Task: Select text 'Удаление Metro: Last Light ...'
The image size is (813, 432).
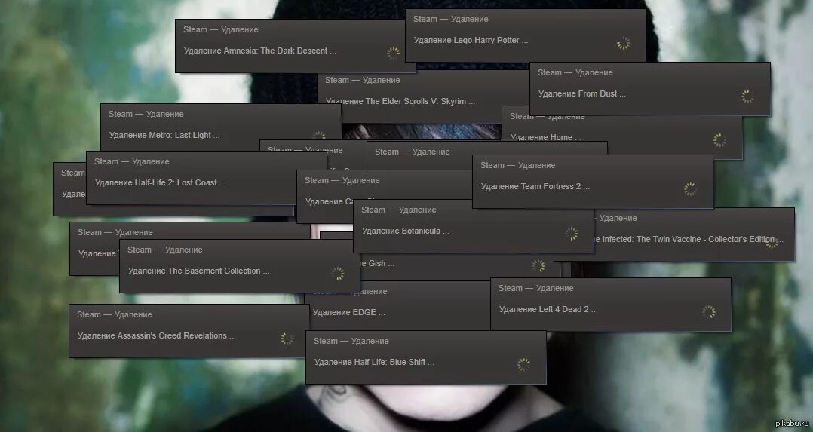Action: (164, 136)
